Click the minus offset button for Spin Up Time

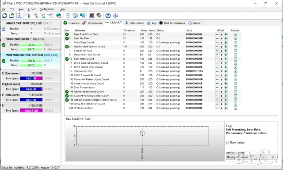[x=217, y=39]
